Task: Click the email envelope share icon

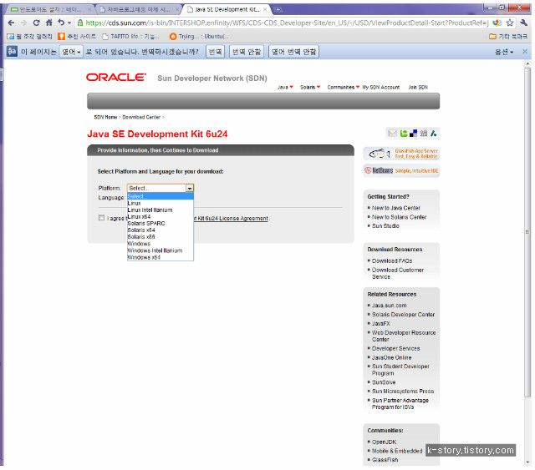Action: click(x=393, y=134)
